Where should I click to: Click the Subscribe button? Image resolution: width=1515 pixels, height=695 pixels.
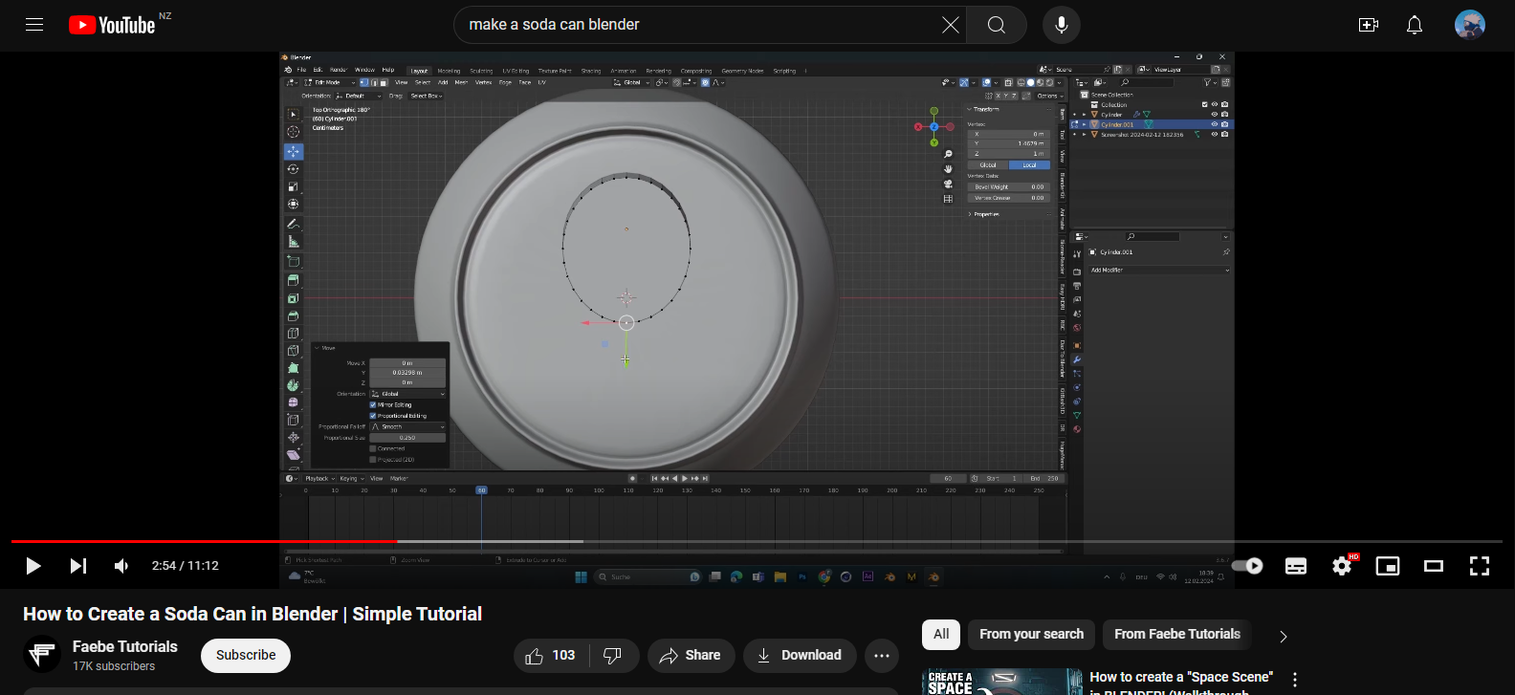tap(246, 655)
